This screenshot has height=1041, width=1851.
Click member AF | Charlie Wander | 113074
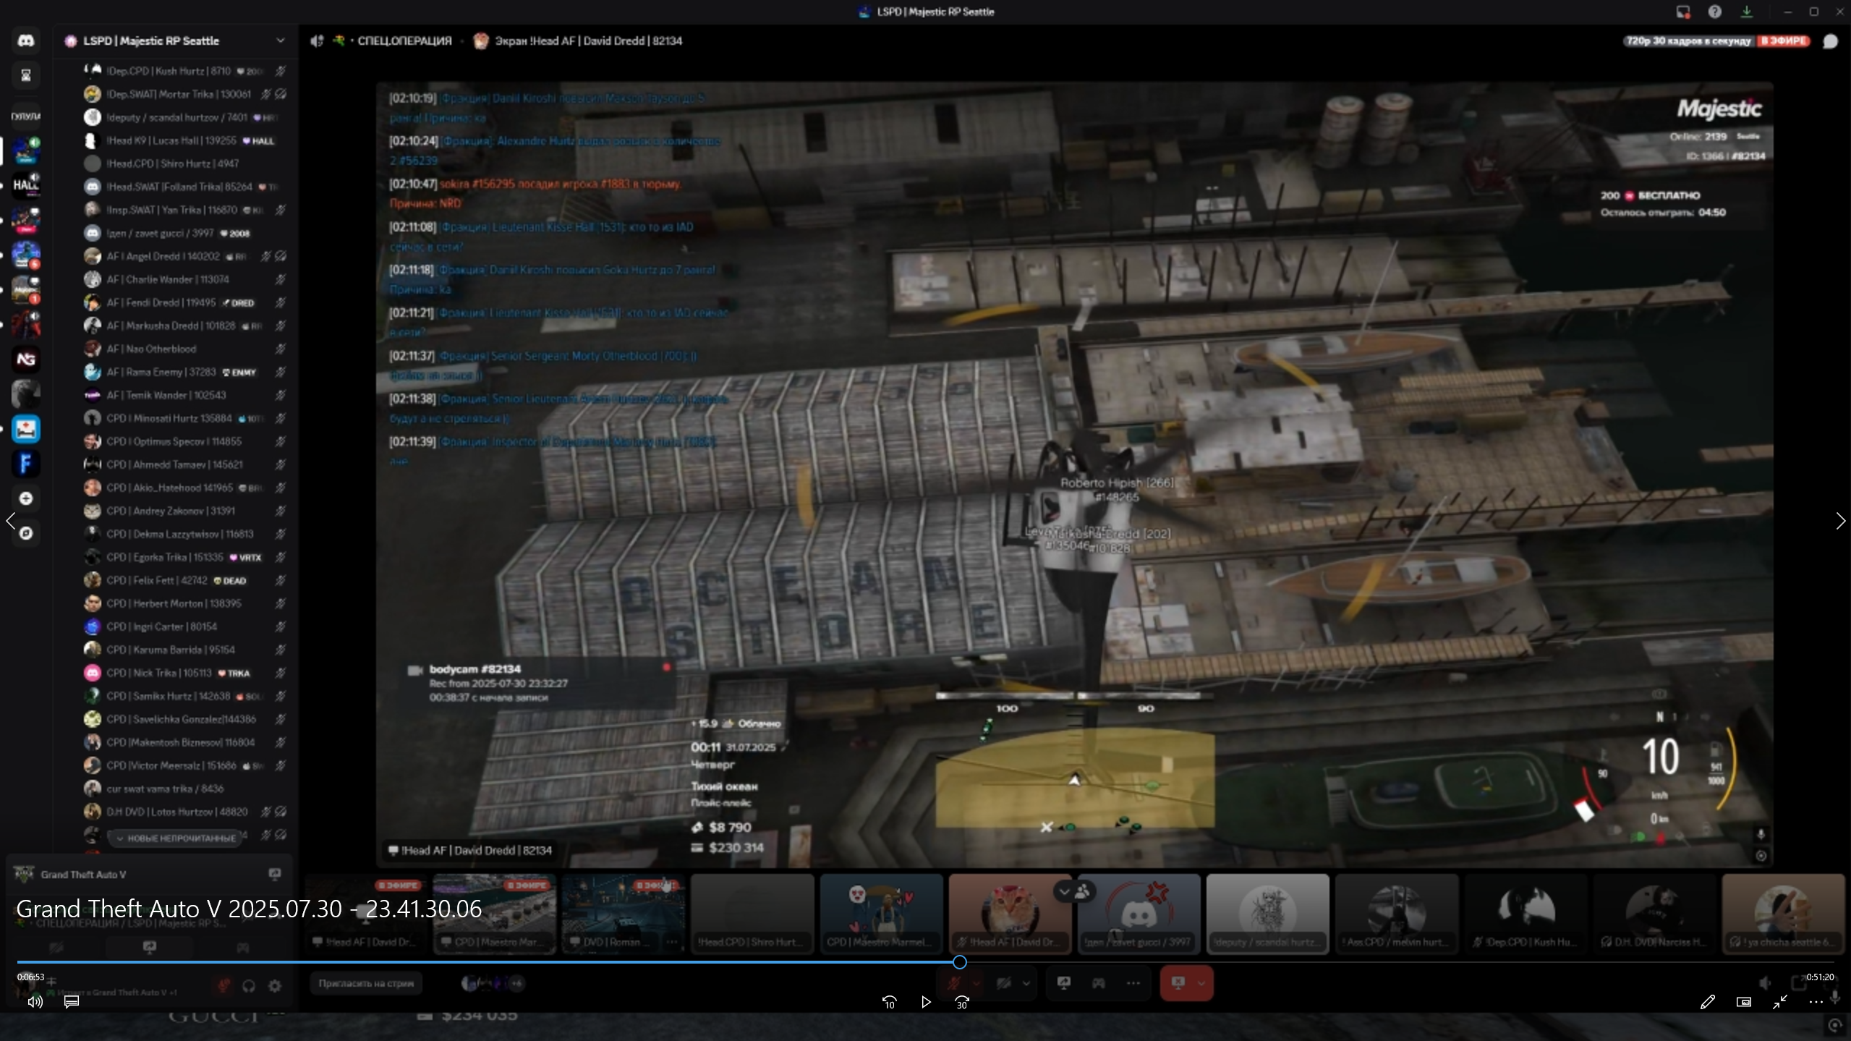(x=185, y=279)
